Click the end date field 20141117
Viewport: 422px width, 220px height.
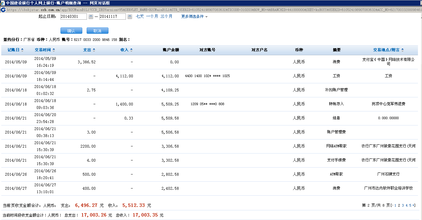click(x=113, y=17)
